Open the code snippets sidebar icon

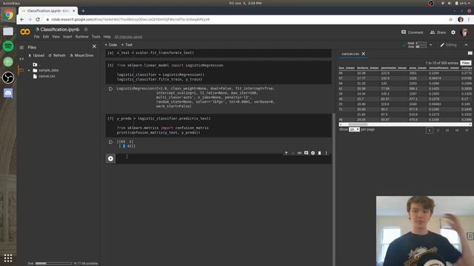(x=21, y=59)
